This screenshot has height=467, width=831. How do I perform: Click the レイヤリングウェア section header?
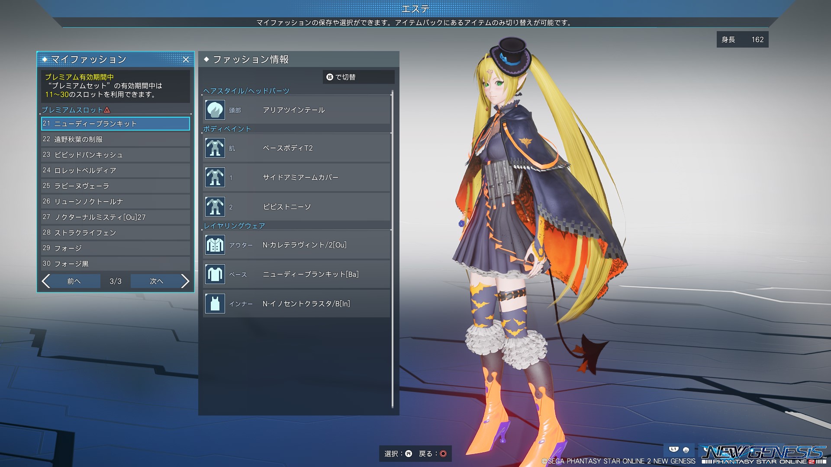(234, 226)
